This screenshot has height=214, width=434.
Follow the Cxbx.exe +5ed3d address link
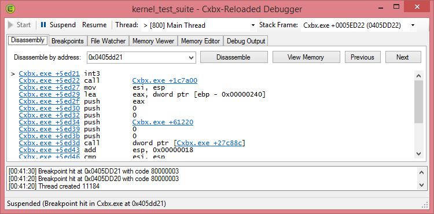49,143
